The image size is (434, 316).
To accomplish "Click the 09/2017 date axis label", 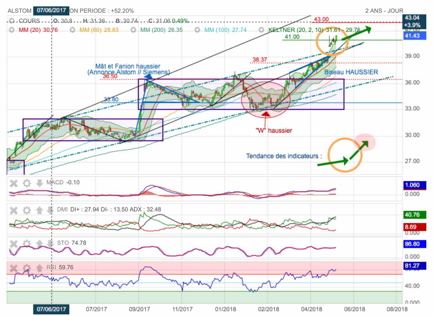I will [x=139, y=309].
